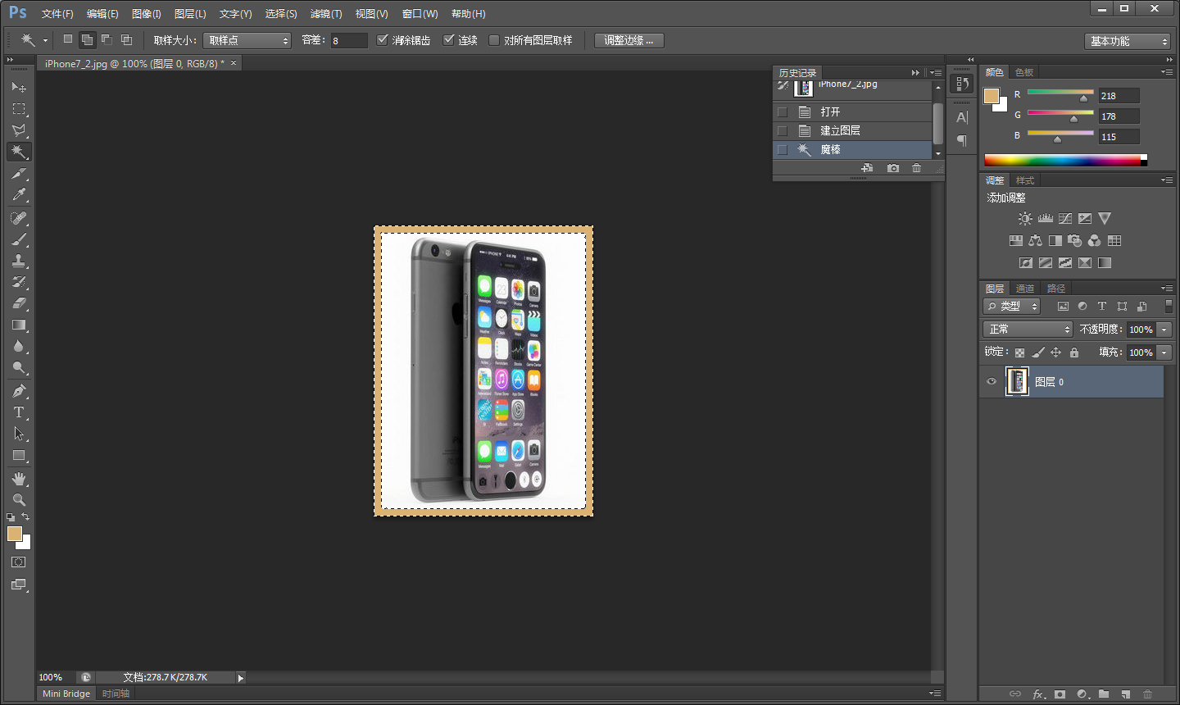Select the Horizontal Type tool
The image size is (1180, 705).
point(19,412)
